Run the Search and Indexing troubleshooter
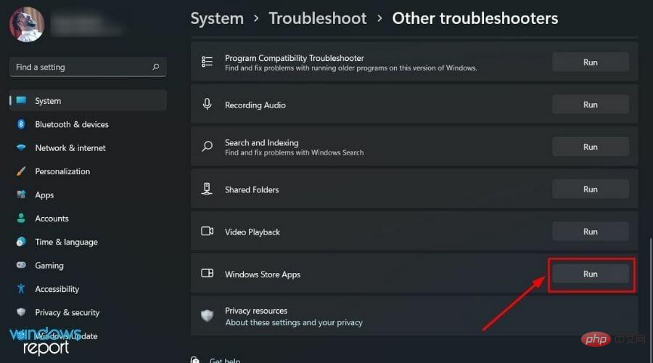Screen dimensions: 653x363 tap(590, 147)
